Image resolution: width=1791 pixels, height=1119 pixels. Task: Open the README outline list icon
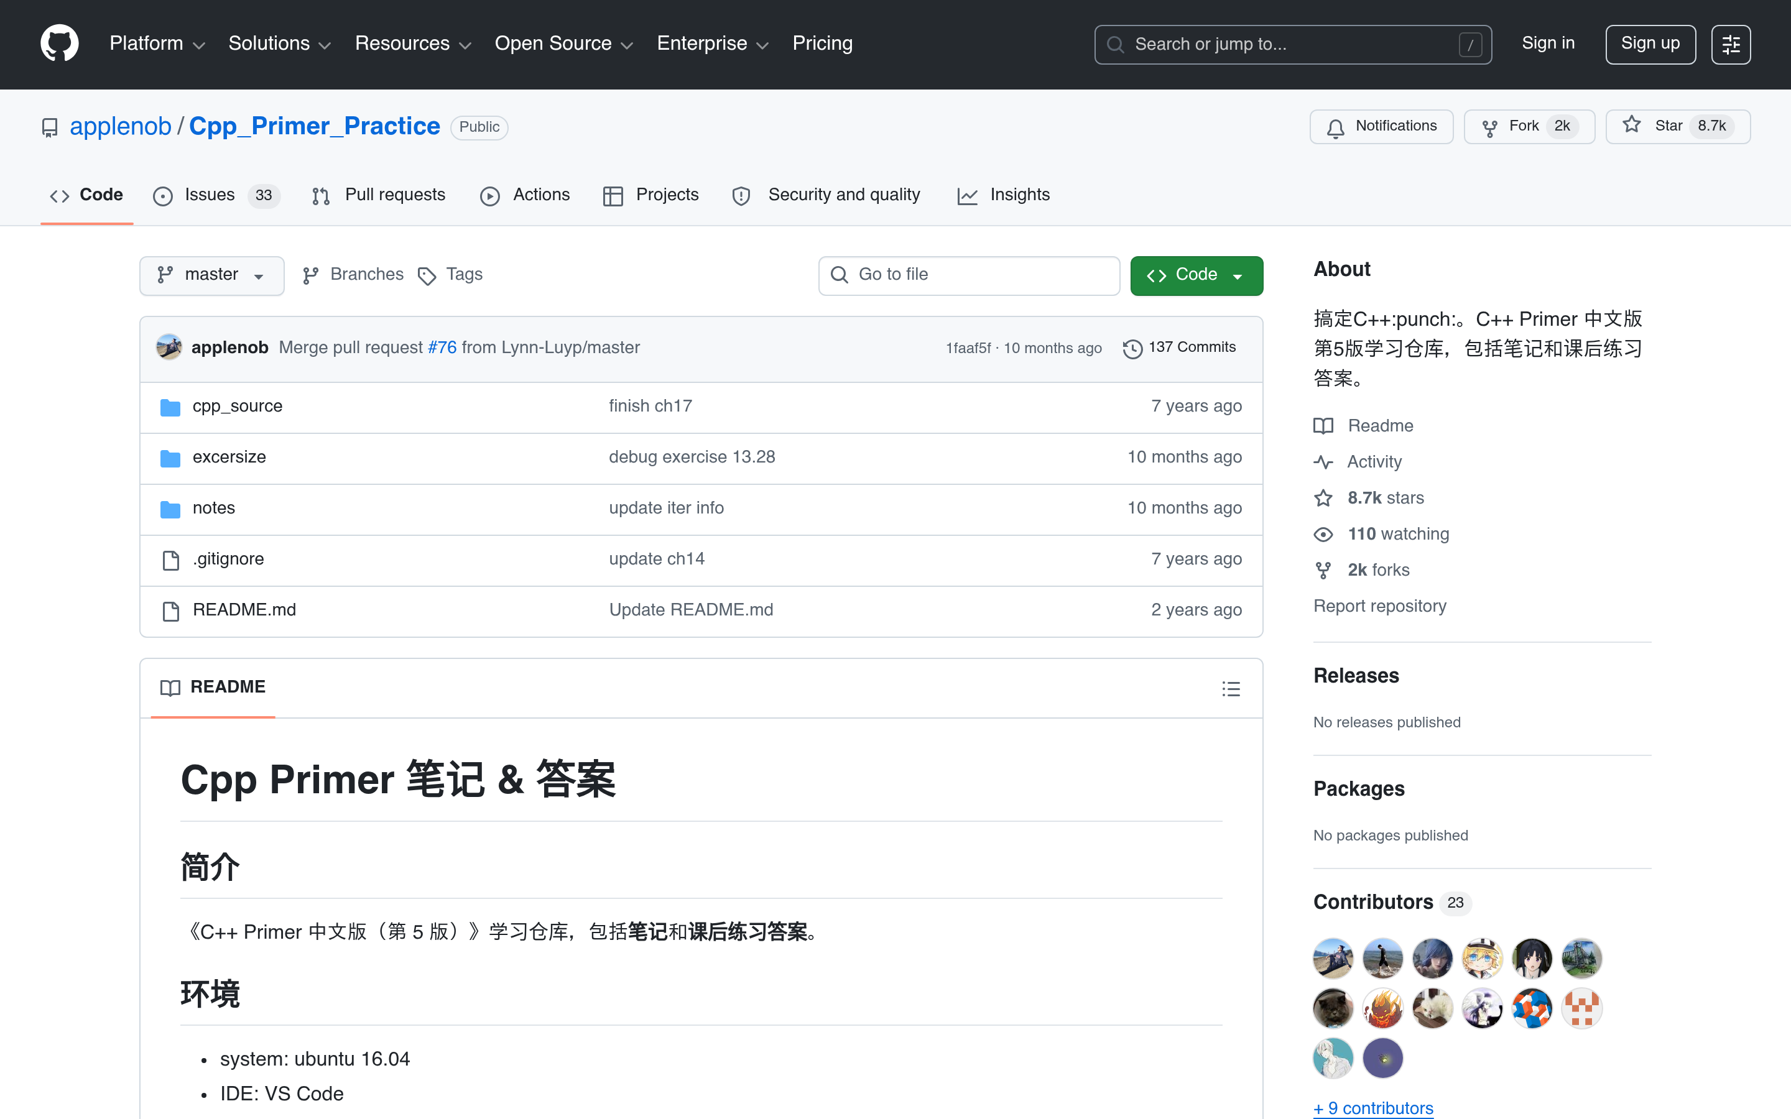pyautogui.click(x=1231, y=689)
